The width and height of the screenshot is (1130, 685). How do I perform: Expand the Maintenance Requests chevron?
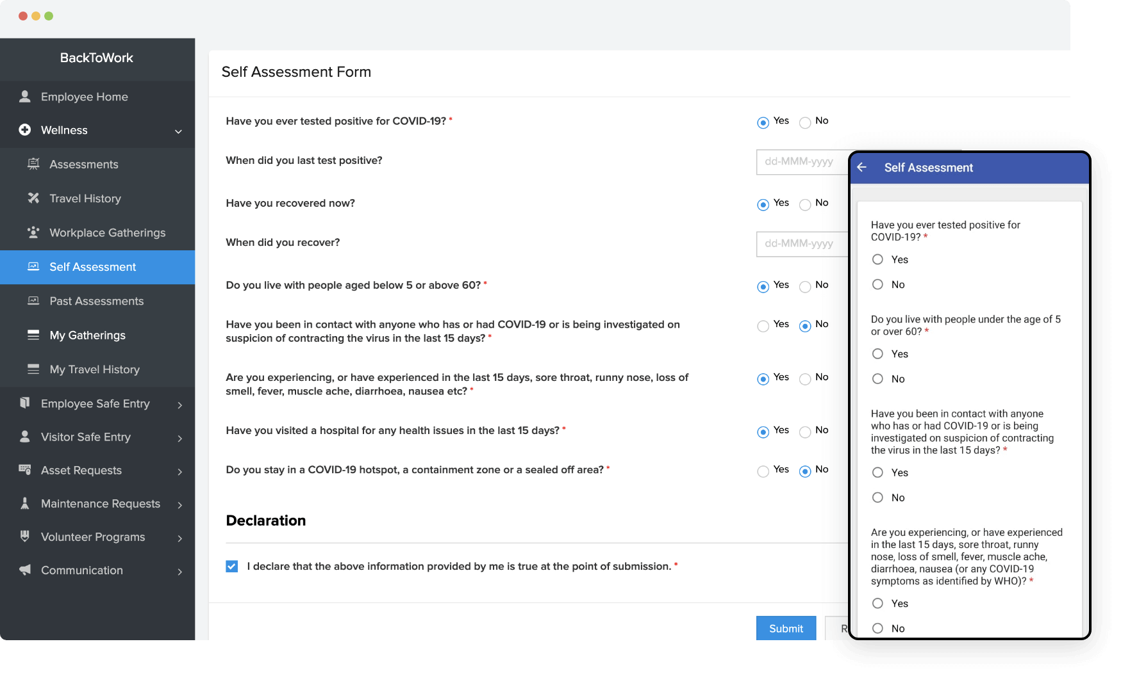[180, 504]
